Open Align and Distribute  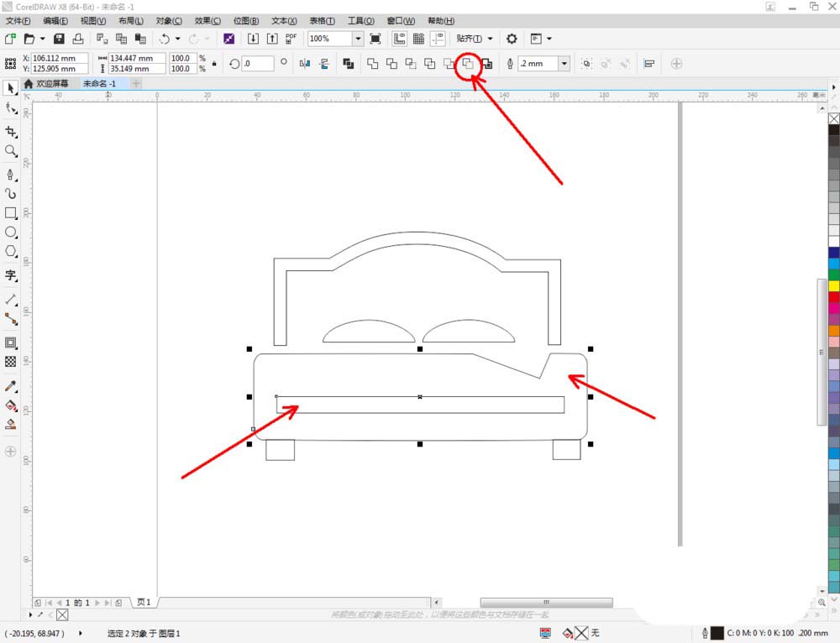pos(649,64)
